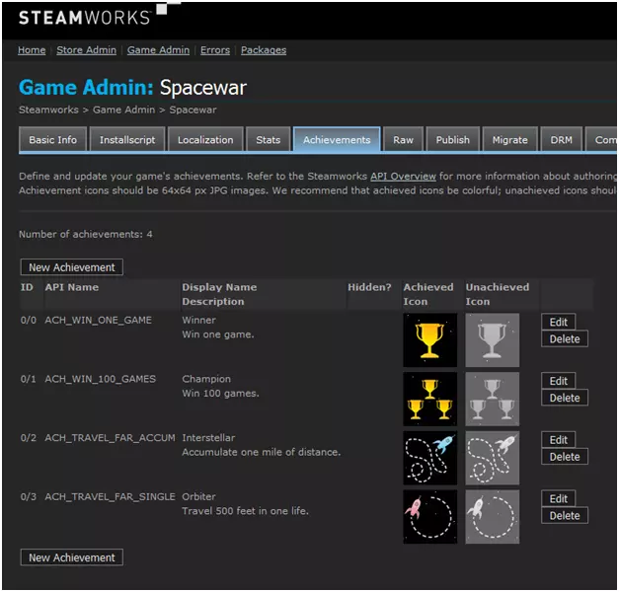The width and height of the screenshot is (619, 592).
Task: Click the ID 0/3 cell
Action: tap(29, 496)
